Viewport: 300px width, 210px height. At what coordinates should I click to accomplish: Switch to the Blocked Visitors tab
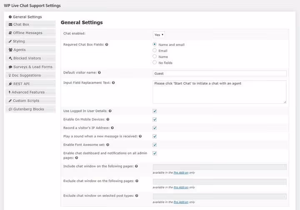click(x=30, y=58)
